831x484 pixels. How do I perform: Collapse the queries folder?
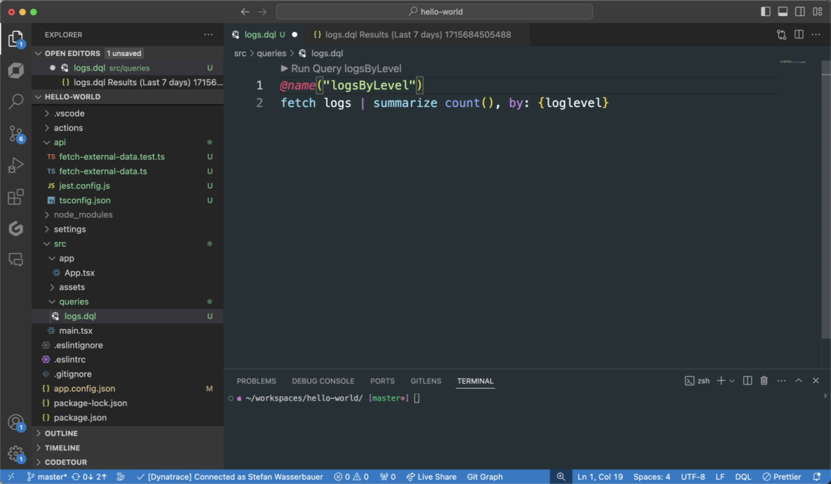[x=73, y=301]
